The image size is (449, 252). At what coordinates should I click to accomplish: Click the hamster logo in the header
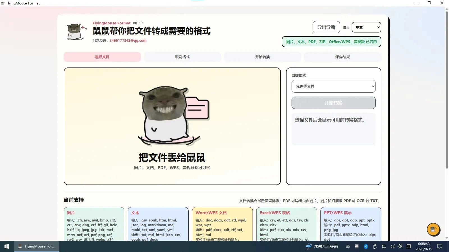[x=77, y=32]
